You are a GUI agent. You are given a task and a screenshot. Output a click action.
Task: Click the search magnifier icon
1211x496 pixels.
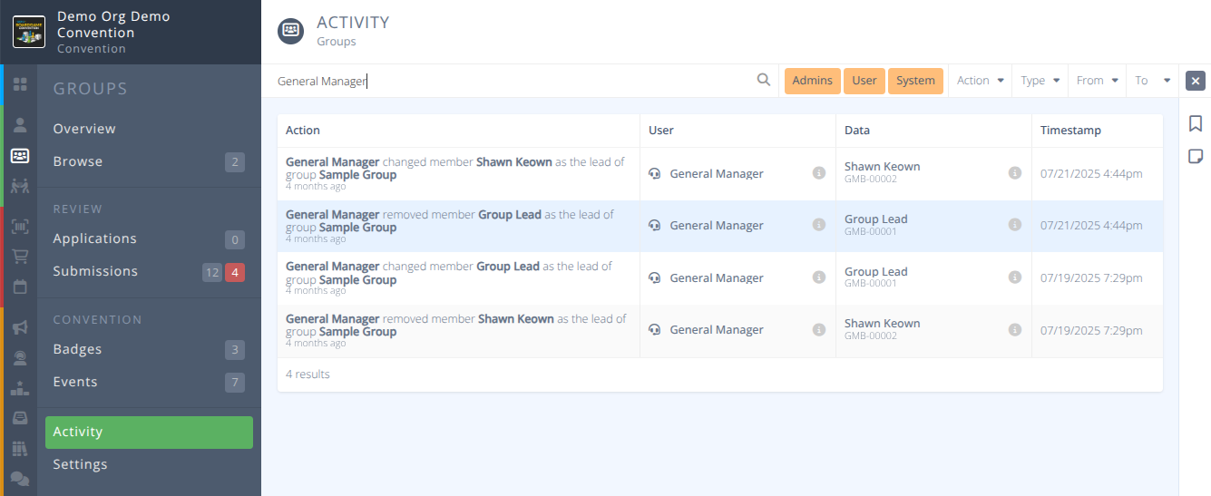pos(764,80)
